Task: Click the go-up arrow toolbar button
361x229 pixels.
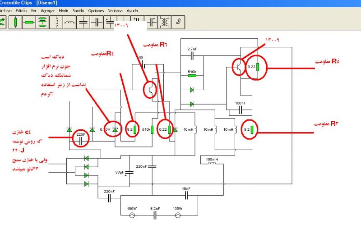Action: coord(178,22)
